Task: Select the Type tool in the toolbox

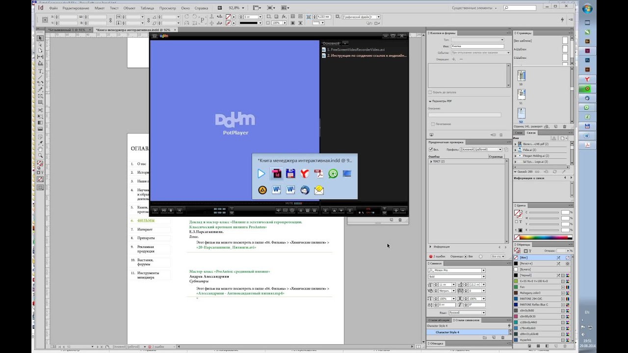Action: [40, 71]
